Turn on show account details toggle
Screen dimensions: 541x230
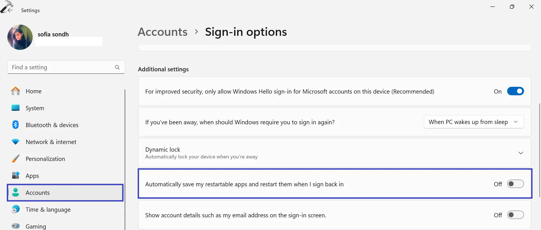pyautogui.click(x=515, y=215)
